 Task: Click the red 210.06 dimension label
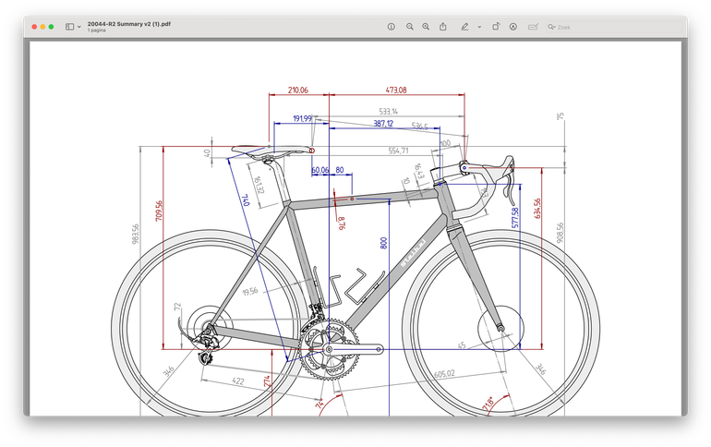(298, 90)
